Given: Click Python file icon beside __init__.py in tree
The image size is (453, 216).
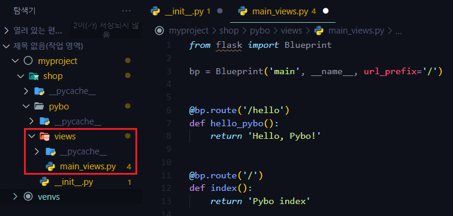Looking at the screenshot, I should 44,182.
